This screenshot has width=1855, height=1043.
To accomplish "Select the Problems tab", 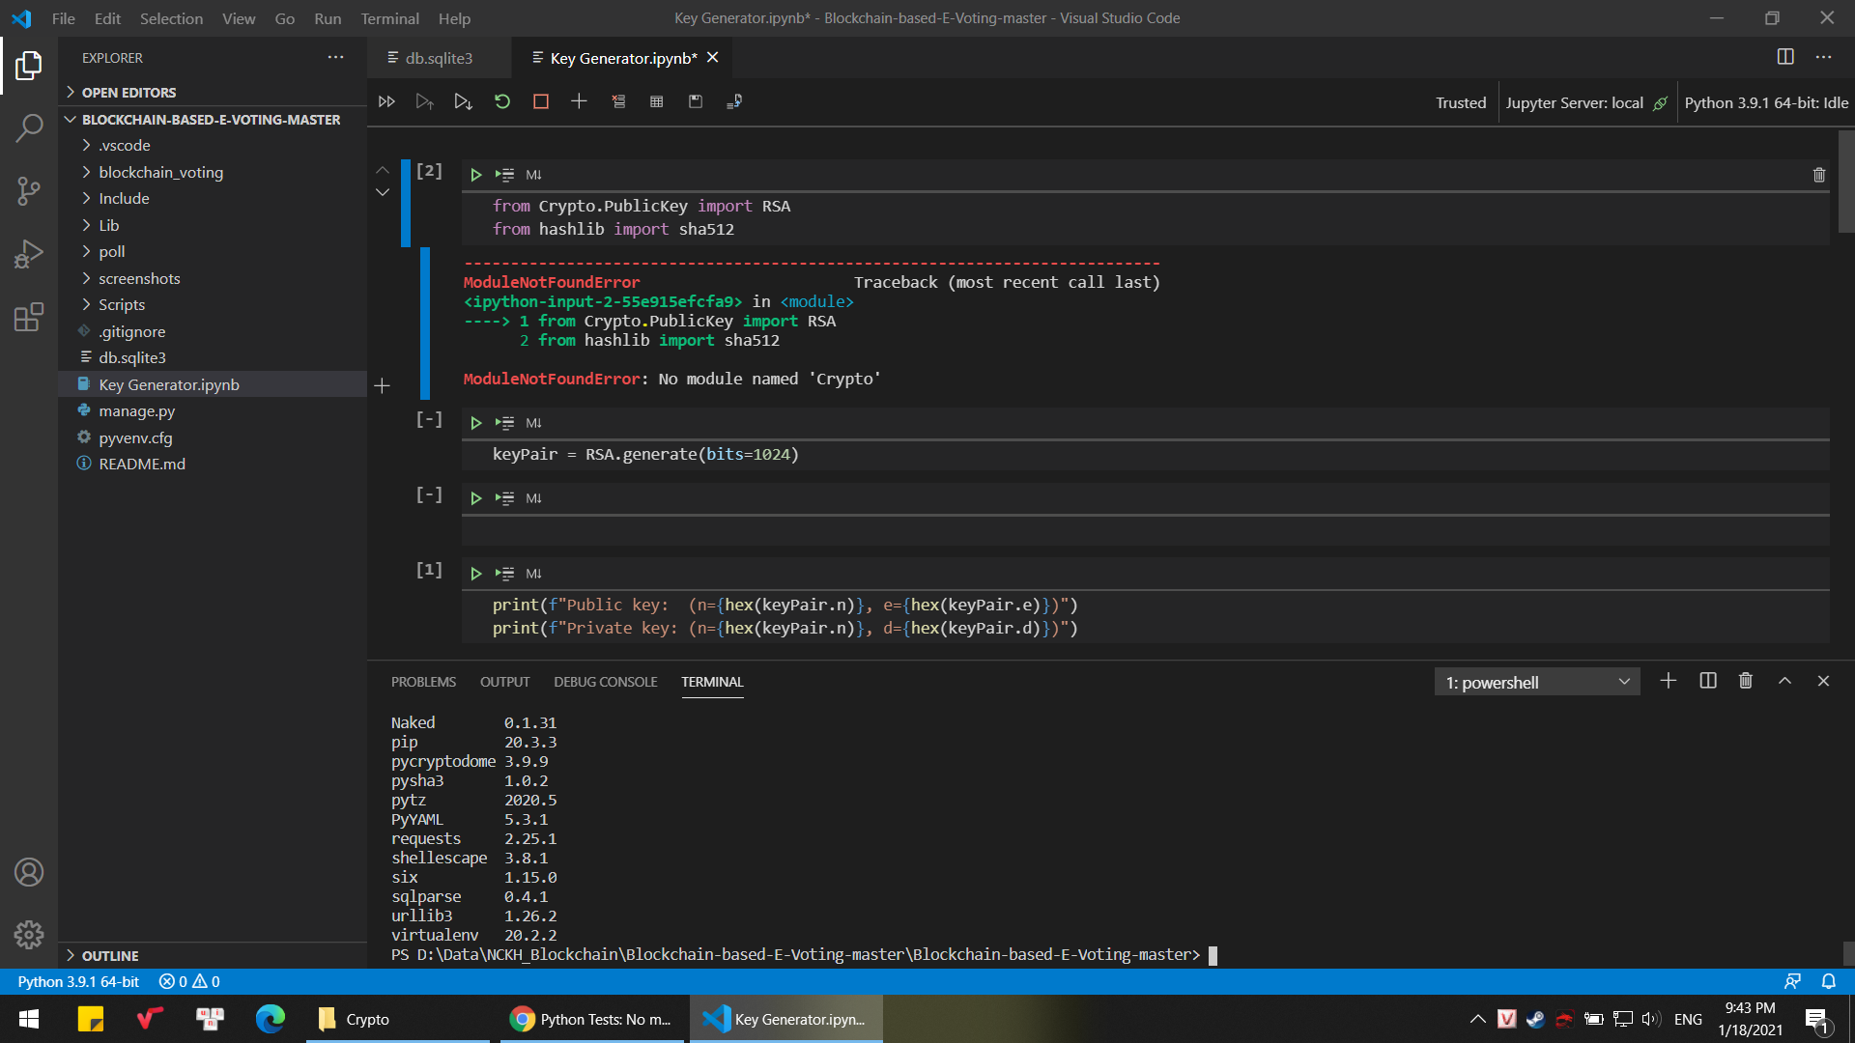I will (423, 681).
